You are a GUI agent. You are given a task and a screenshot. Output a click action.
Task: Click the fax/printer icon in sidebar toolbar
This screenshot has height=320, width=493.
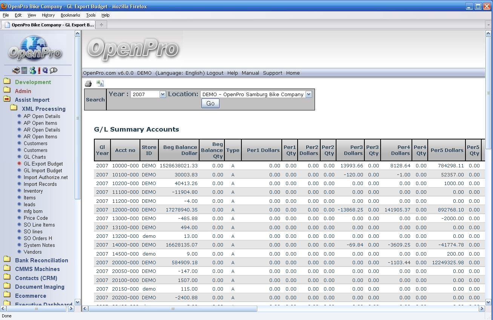click(15, 70)
